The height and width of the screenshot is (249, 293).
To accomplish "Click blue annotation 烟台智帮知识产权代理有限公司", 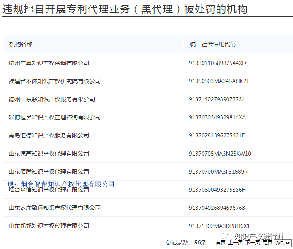I will 61,184.
